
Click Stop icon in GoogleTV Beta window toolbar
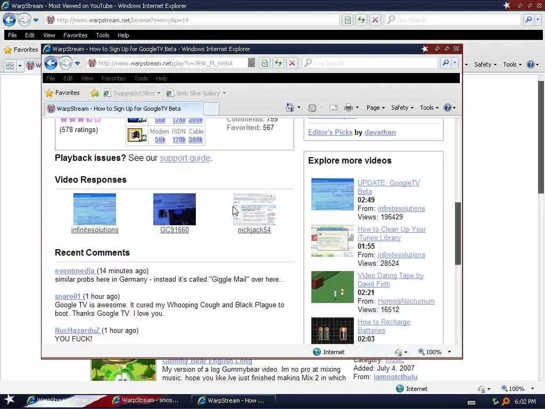pos(292,63)
